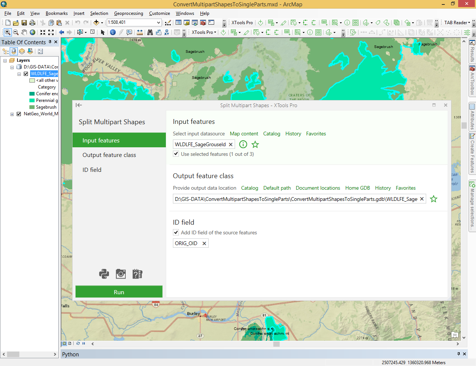Click the Conifer encroachment color swatch

click(32, 94)
